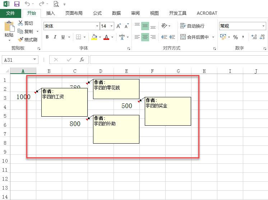Open the number format dropdown (常规)
The image size is (268, 200).
263,26
